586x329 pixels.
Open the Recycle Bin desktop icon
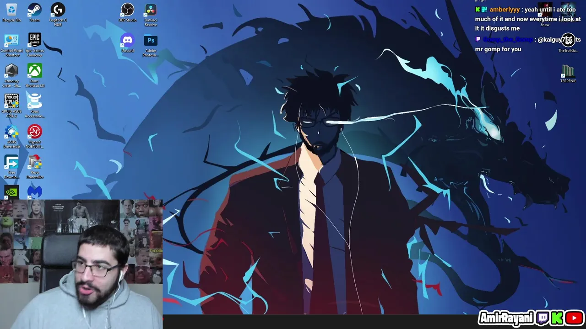[11, 12]
